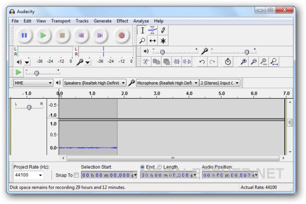Viewport: 306px width, 204px height.
Task: Select the Selection (I-beam) tool
Action: [142, 30]
